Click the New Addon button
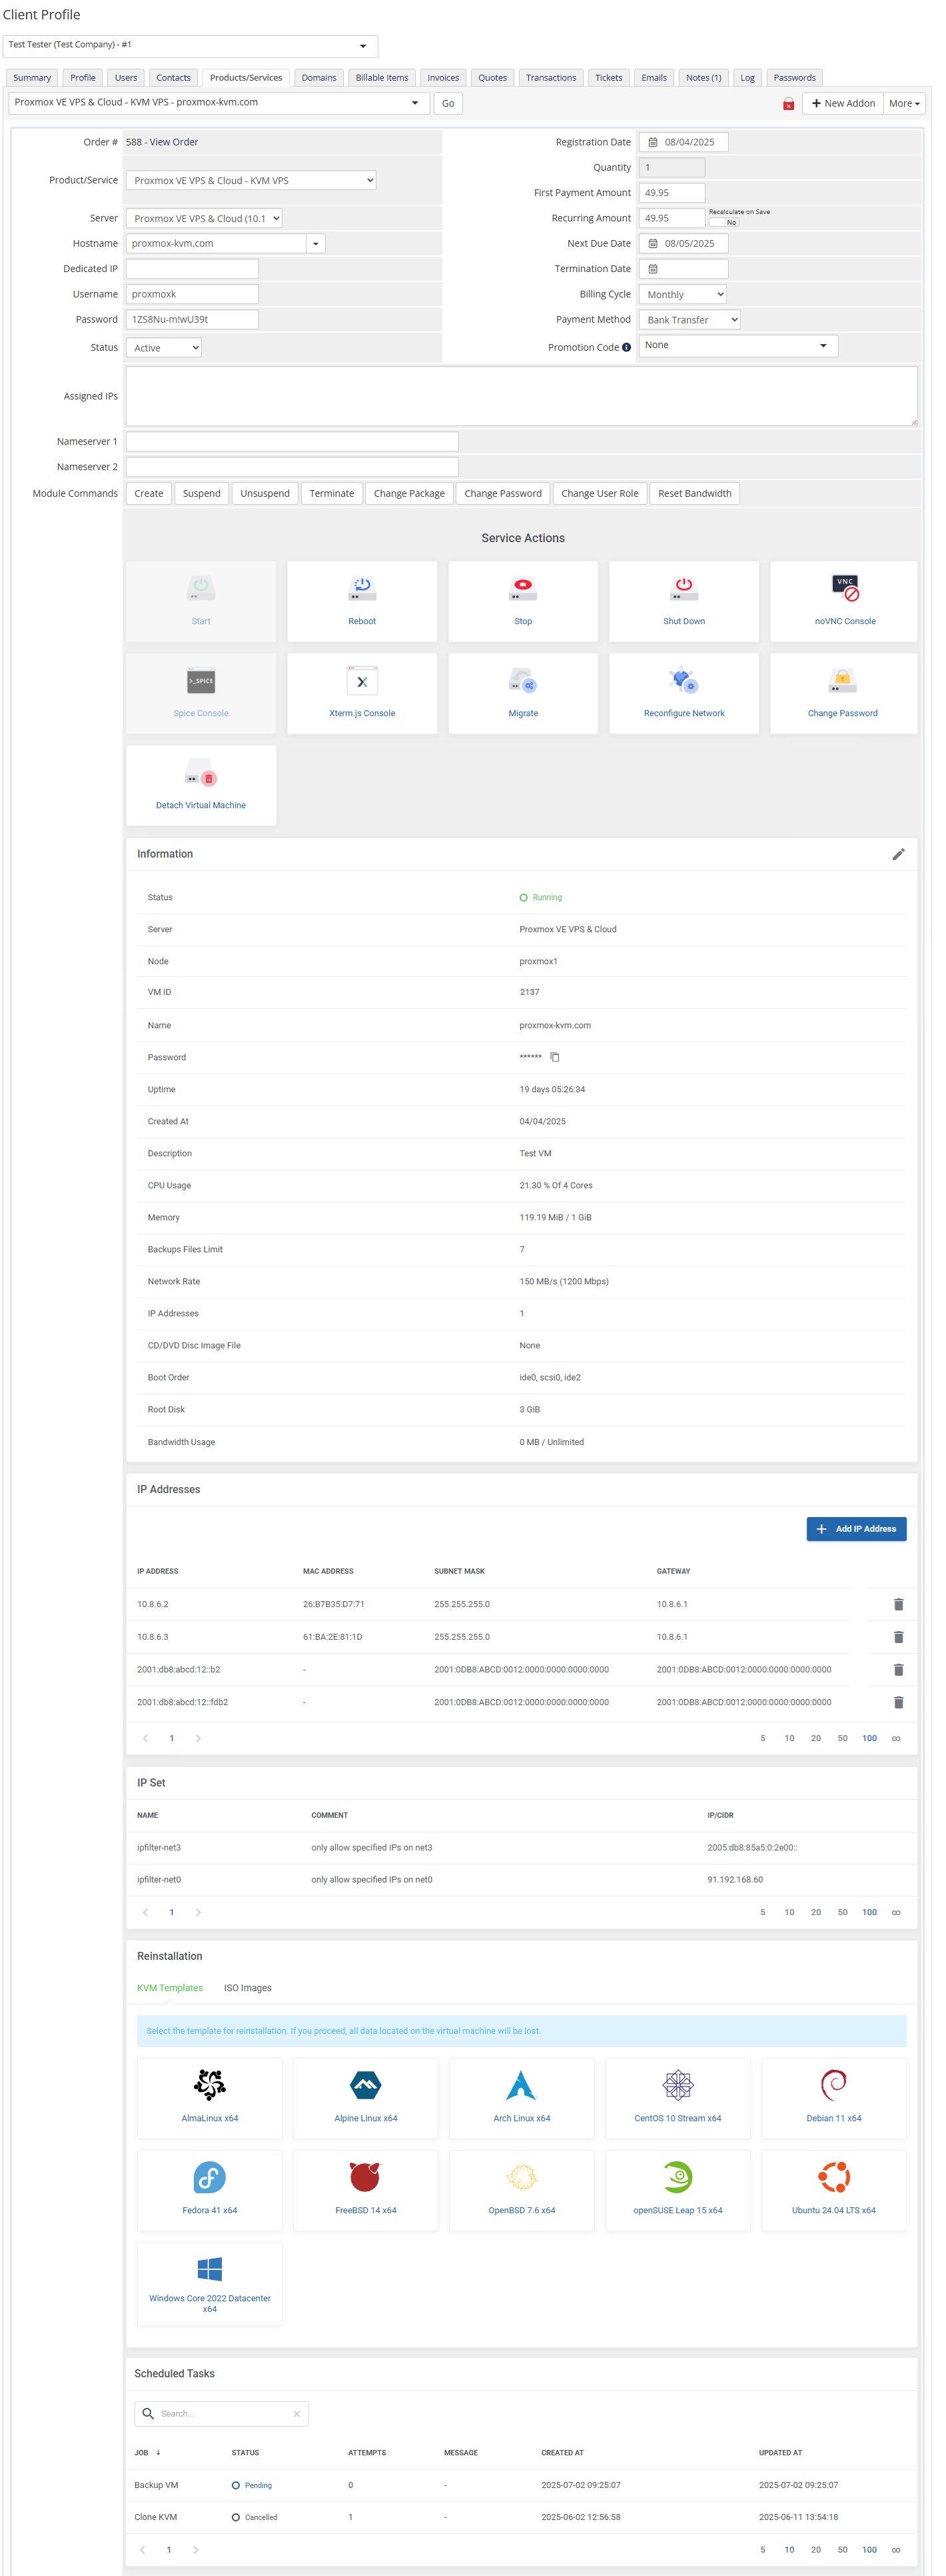 point(843,104)
